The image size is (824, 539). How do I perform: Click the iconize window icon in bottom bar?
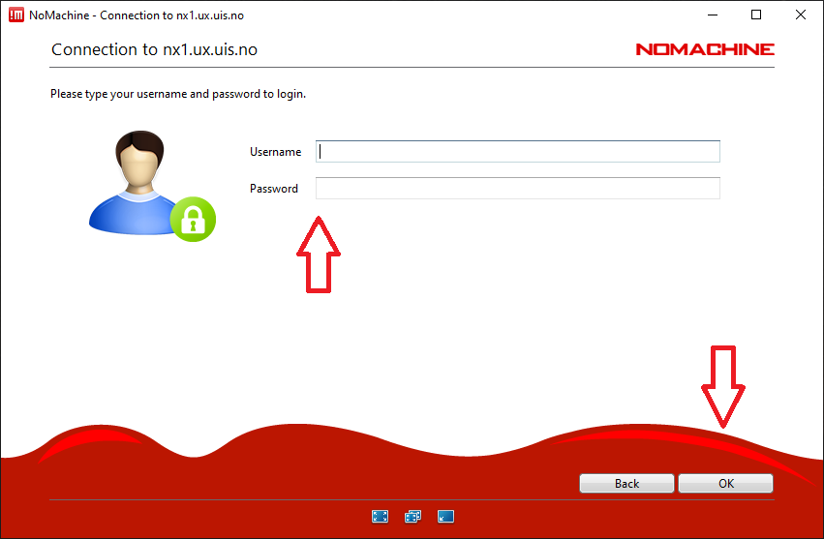click(x=445, y=517)
